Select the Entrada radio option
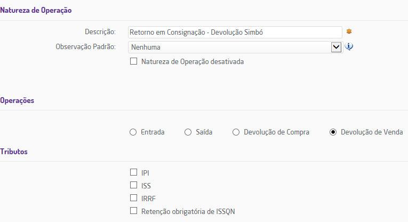 click(133, 132)
